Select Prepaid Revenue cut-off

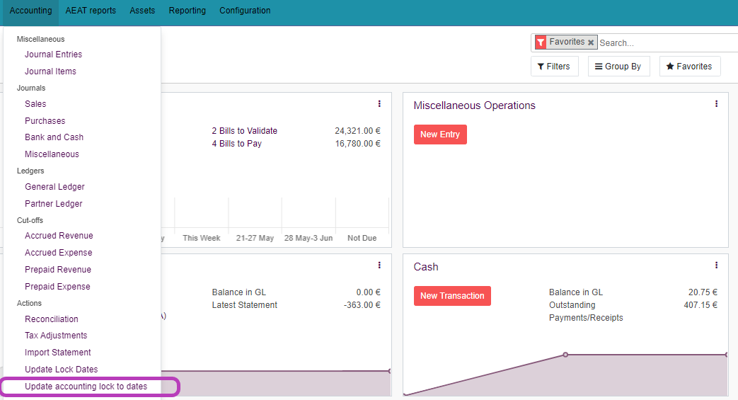[x=58, y=270]
